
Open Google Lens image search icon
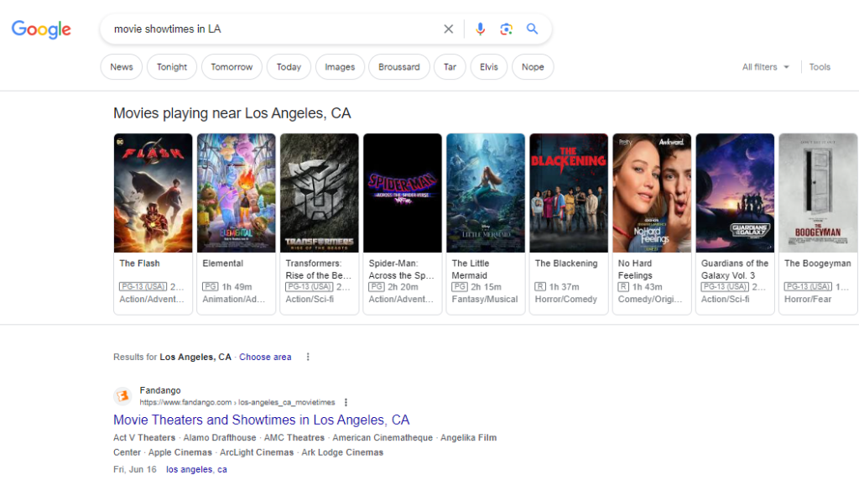506,29
